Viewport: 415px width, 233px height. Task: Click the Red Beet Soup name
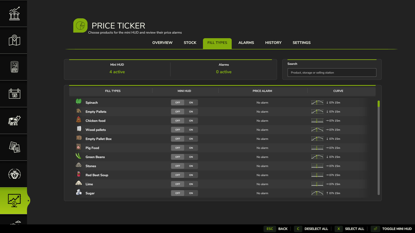pos(97,175)
